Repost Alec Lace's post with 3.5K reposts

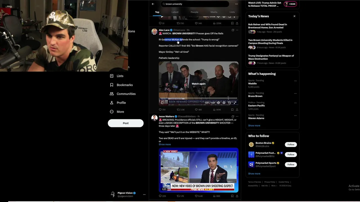coord(181,110)
